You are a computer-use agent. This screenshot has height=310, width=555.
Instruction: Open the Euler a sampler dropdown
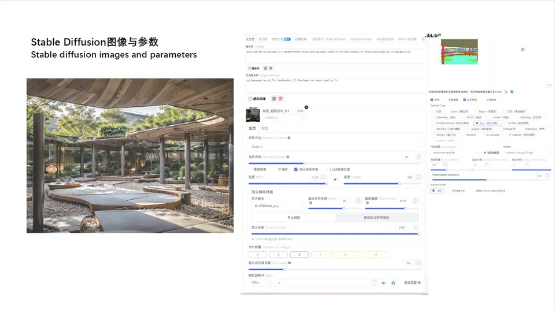click(x=335, y=147)
